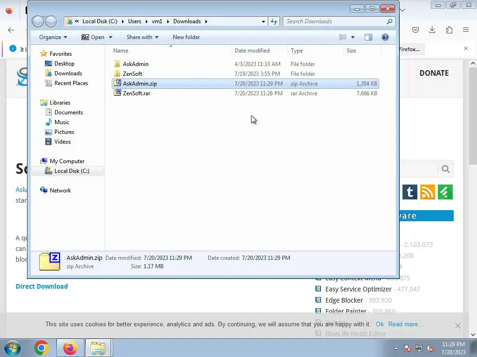The height and width of the screenshot is (357, 477).
Task: Open the Organize dropdown menu
Action: [53, 37]
